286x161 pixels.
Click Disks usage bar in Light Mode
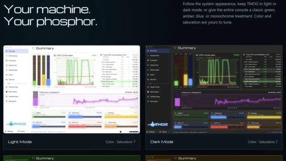tap(49, 117)
